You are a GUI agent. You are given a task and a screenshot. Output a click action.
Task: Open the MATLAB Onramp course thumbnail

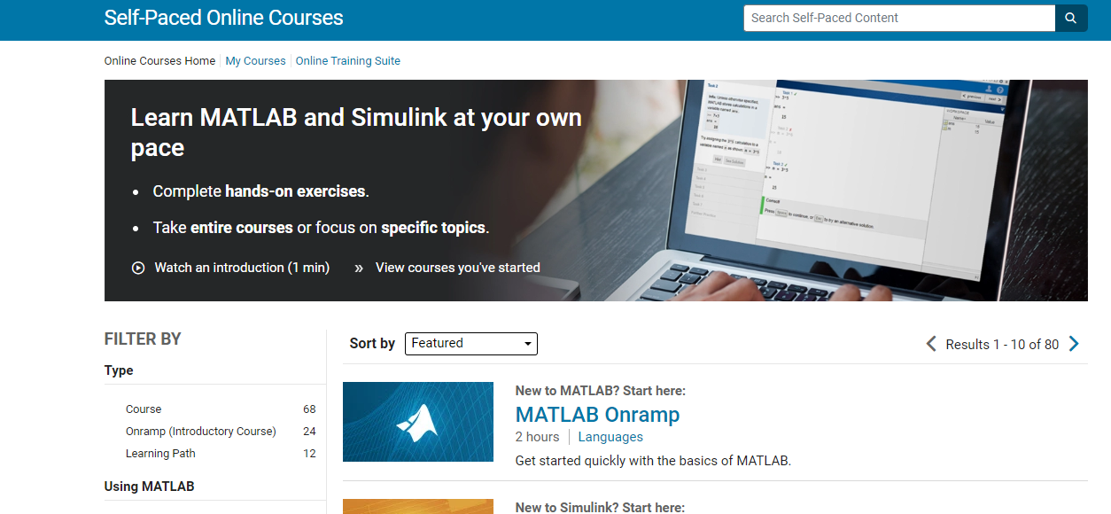[x=417, y=422]
